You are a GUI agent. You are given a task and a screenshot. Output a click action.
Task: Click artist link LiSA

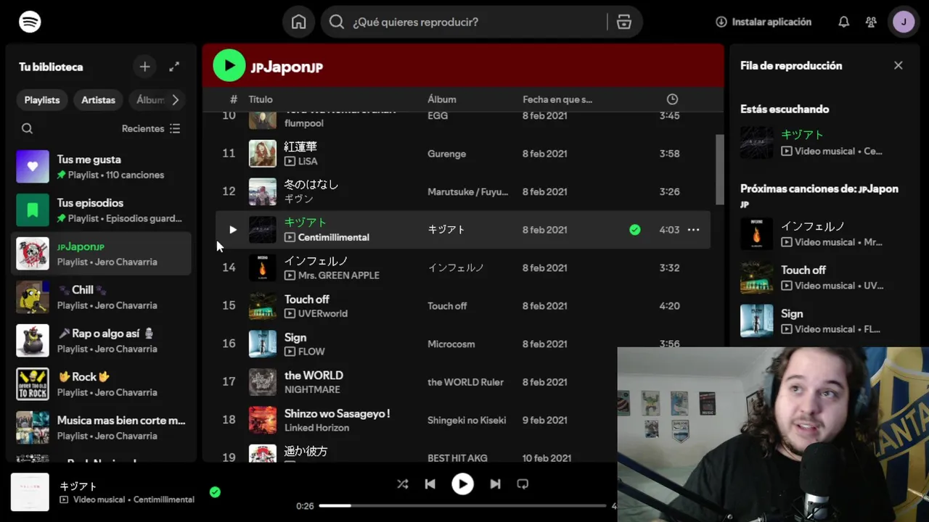[308, 161]
